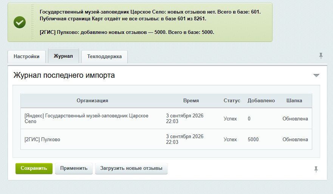
Task: Click the notification line about [2ГИС] Пулково
Action: tap(127, 32)
